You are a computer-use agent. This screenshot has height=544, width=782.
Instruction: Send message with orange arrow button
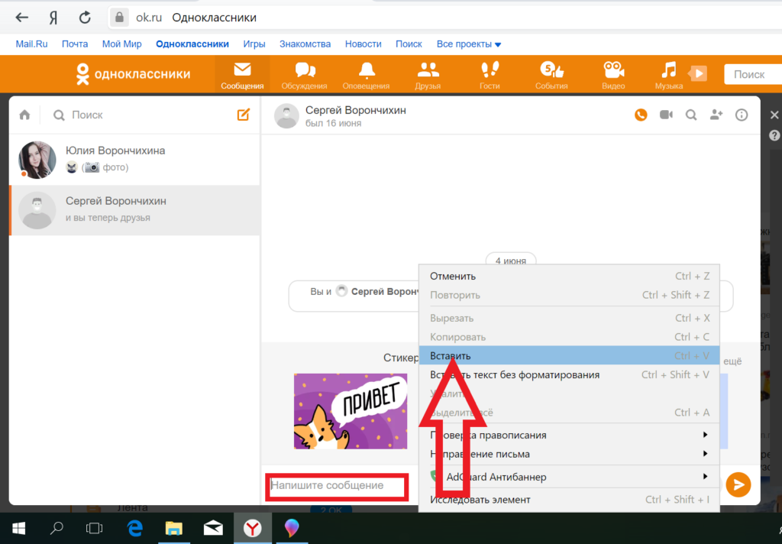tap(738, 484)
